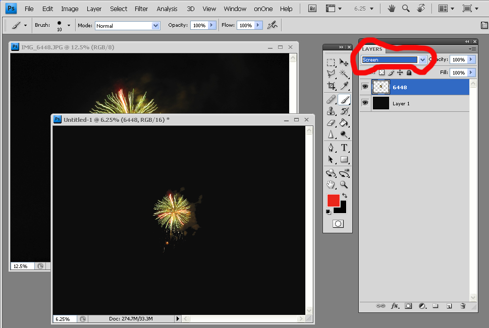The width and height of the screenshot is (489, 328).
Task: Delete layer using trash icon
Action: pos(463,306)
